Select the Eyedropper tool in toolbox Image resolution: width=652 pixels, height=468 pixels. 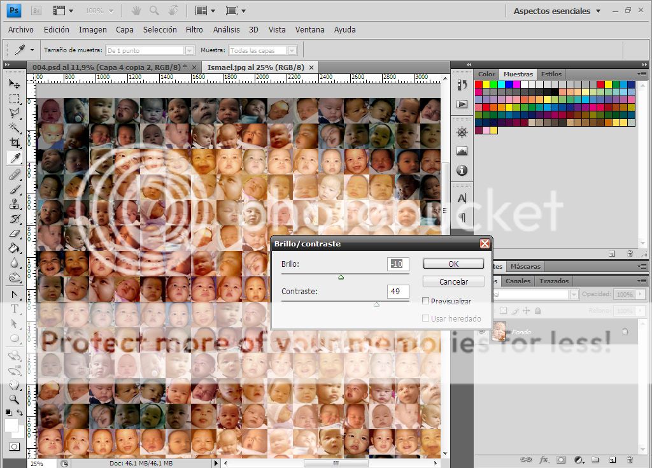coord(15,158)
